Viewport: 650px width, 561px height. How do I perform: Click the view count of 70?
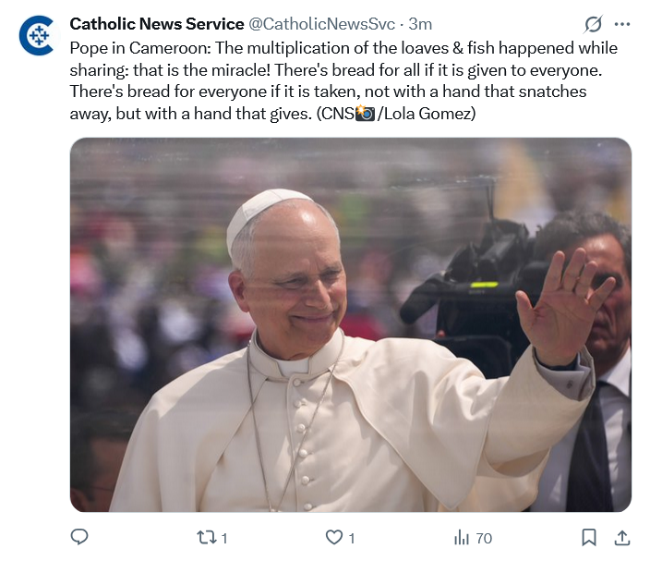(483, 538)
